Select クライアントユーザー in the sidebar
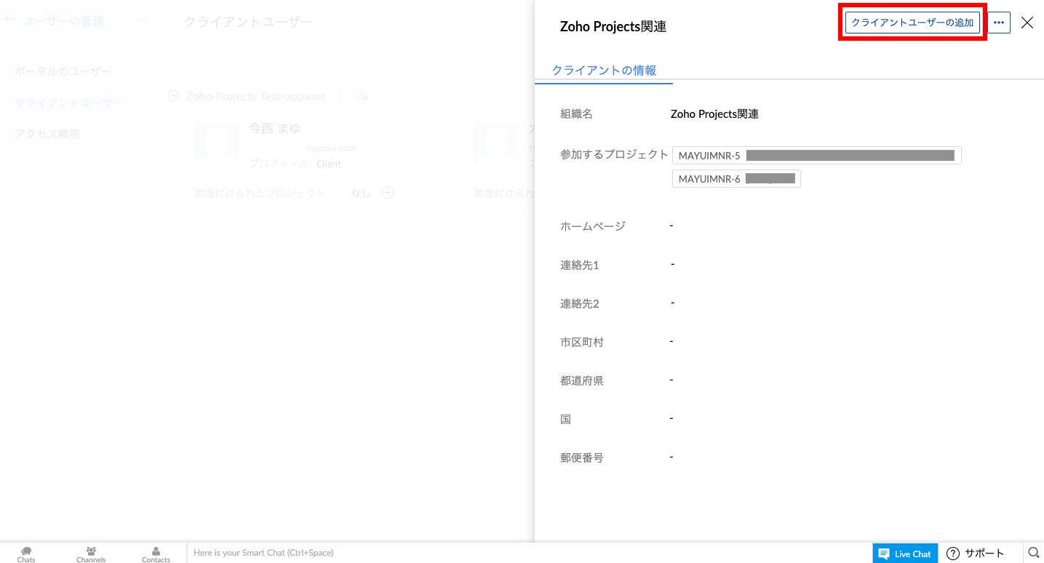 click(69, 103)
